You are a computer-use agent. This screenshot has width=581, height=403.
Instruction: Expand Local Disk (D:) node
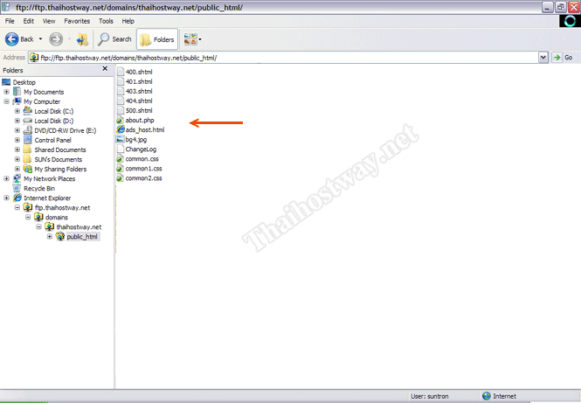click(x=17, y=121)
